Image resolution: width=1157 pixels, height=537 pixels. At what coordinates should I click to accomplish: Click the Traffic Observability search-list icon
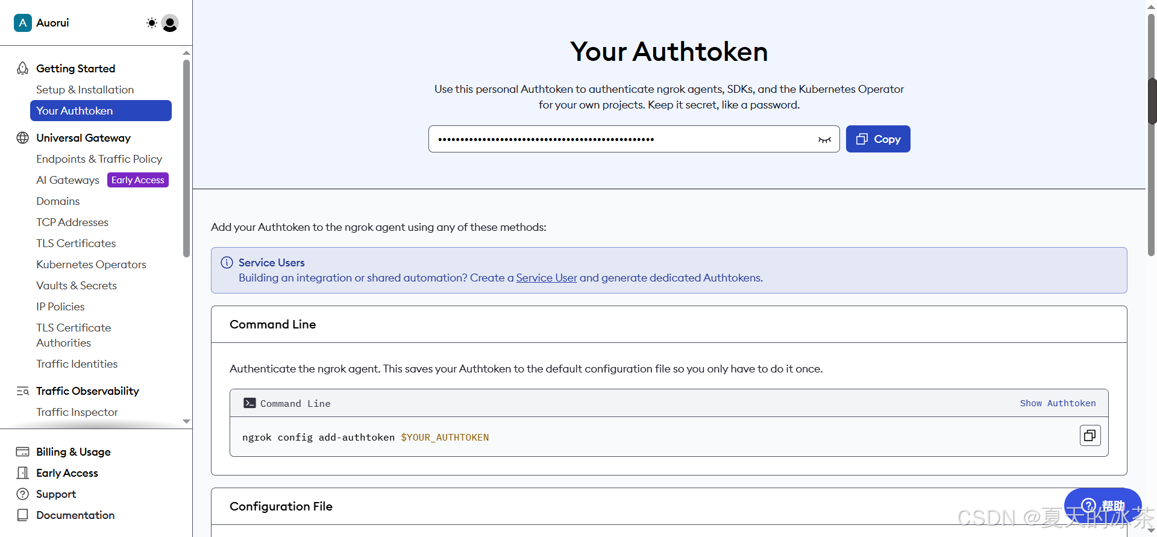click(x=23, y=391)
